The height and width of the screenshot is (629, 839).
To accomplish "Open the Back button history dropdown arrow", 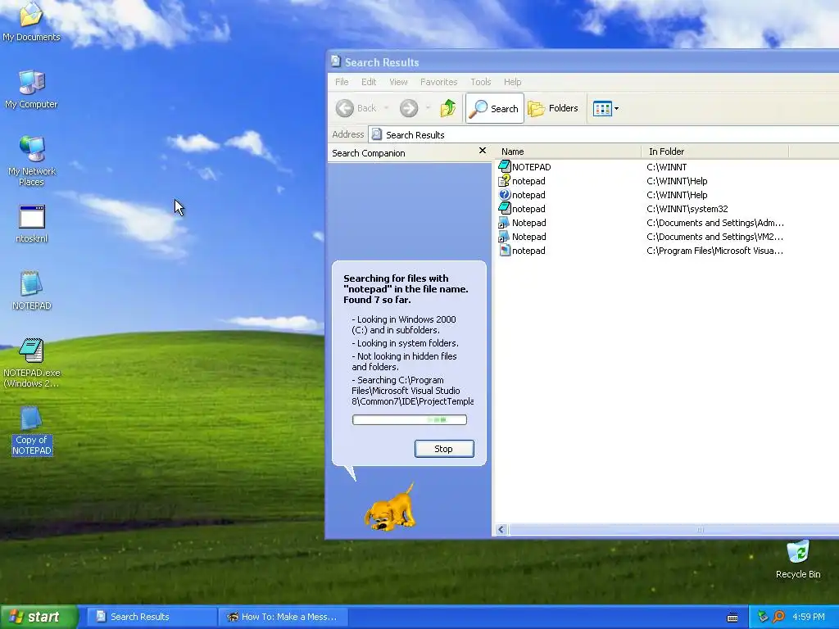I will tap(386, 108).
